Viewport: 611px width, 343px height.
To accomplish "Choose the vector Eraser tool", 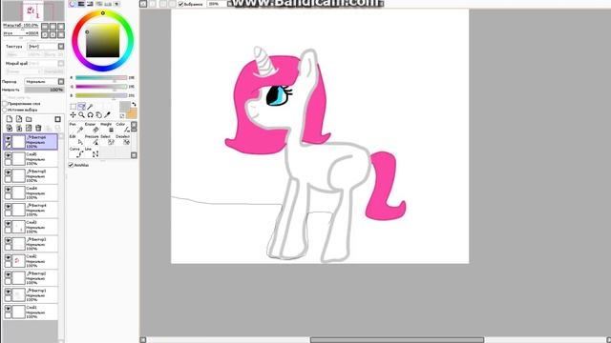I will (x=92, y=127).
